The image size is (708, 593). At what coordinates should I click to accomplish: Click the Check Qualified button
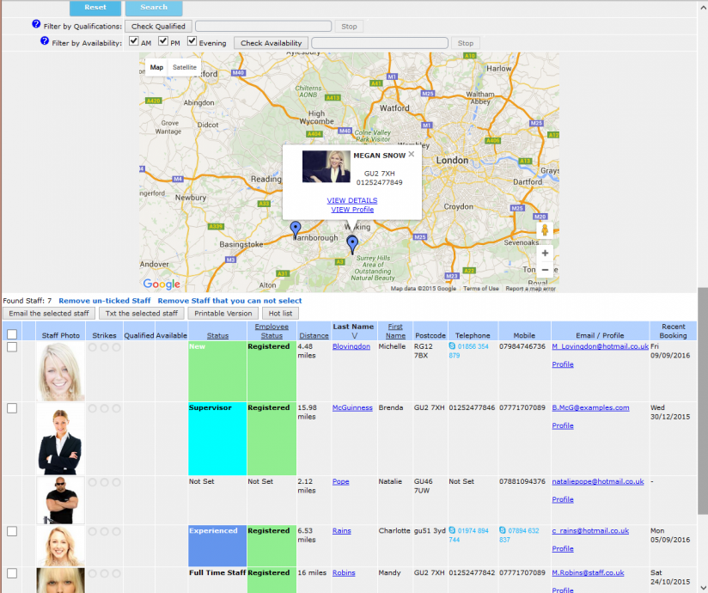(x=158, y=26)
